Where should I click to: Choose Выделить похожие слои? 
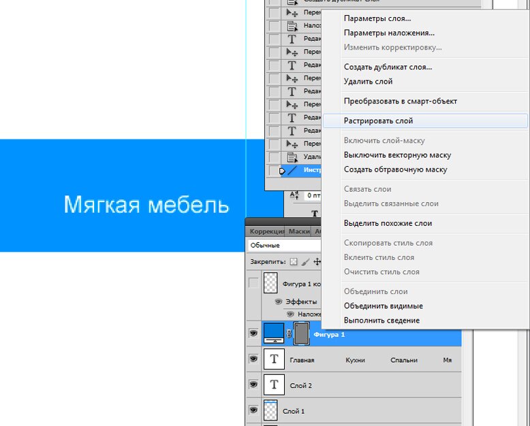click(x=388, y=223)
